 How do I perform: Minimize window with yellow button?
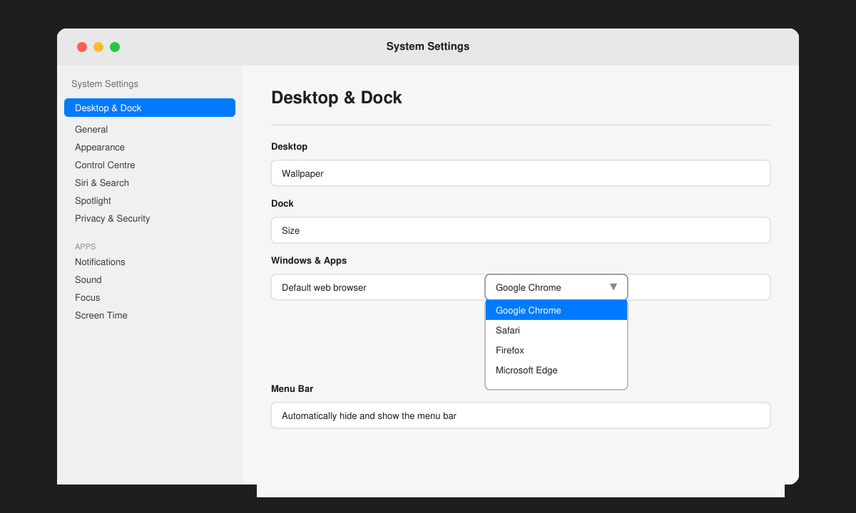coord(98,47)
